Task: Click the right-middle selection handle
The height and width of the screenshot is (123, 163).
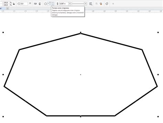Action: pos(158,74)
